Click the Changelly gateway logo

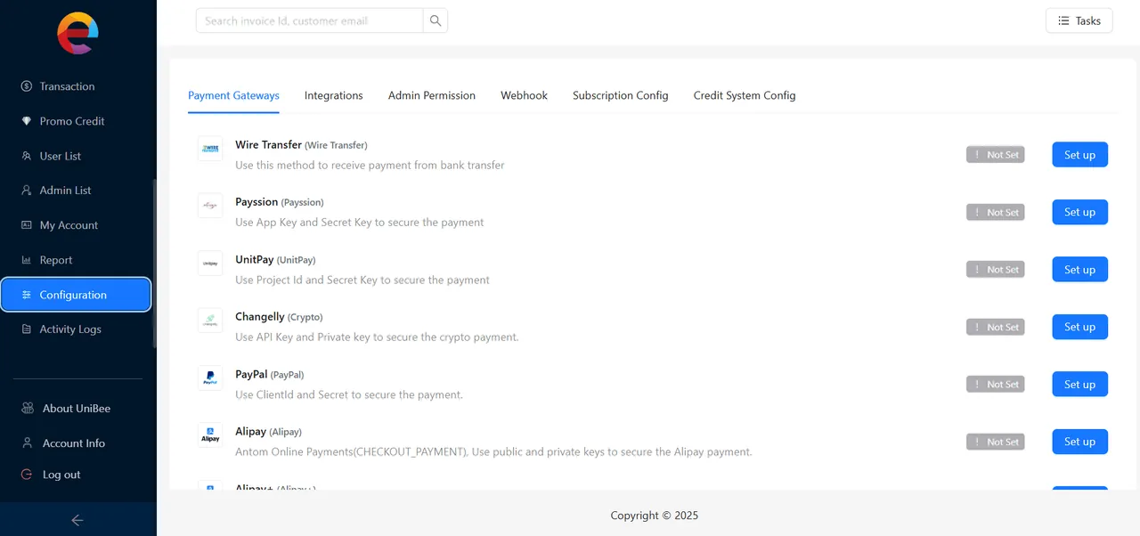[210, 321]
